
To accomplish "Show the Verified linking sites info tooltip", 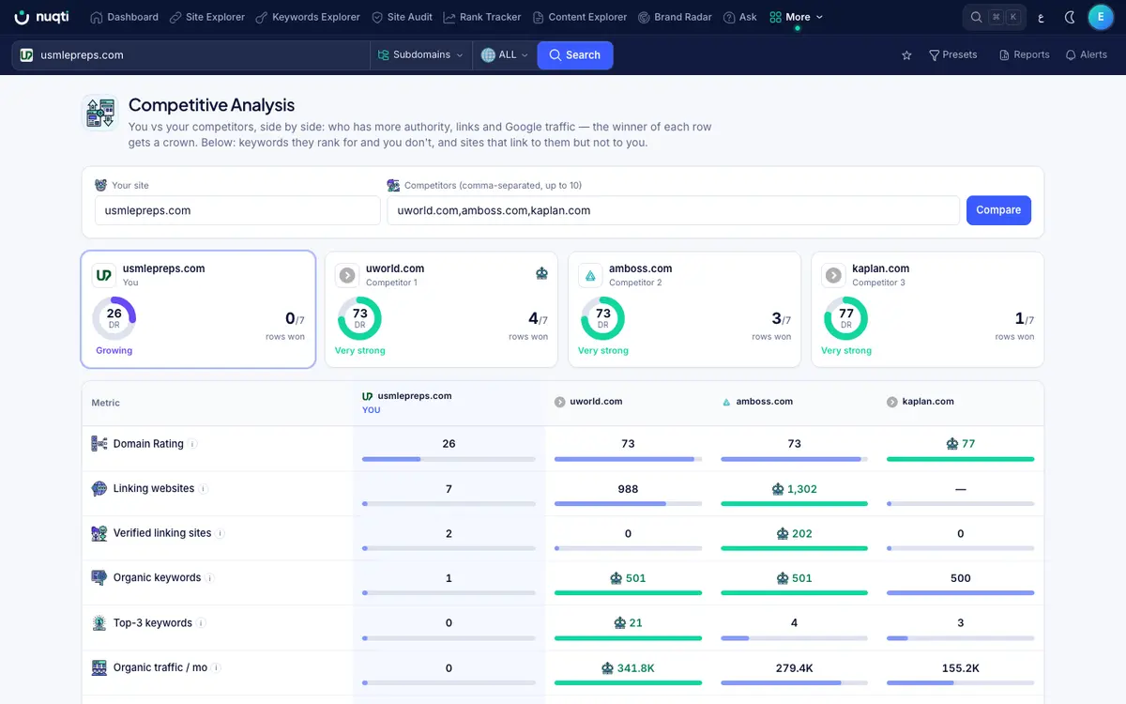I will [221, 533].
